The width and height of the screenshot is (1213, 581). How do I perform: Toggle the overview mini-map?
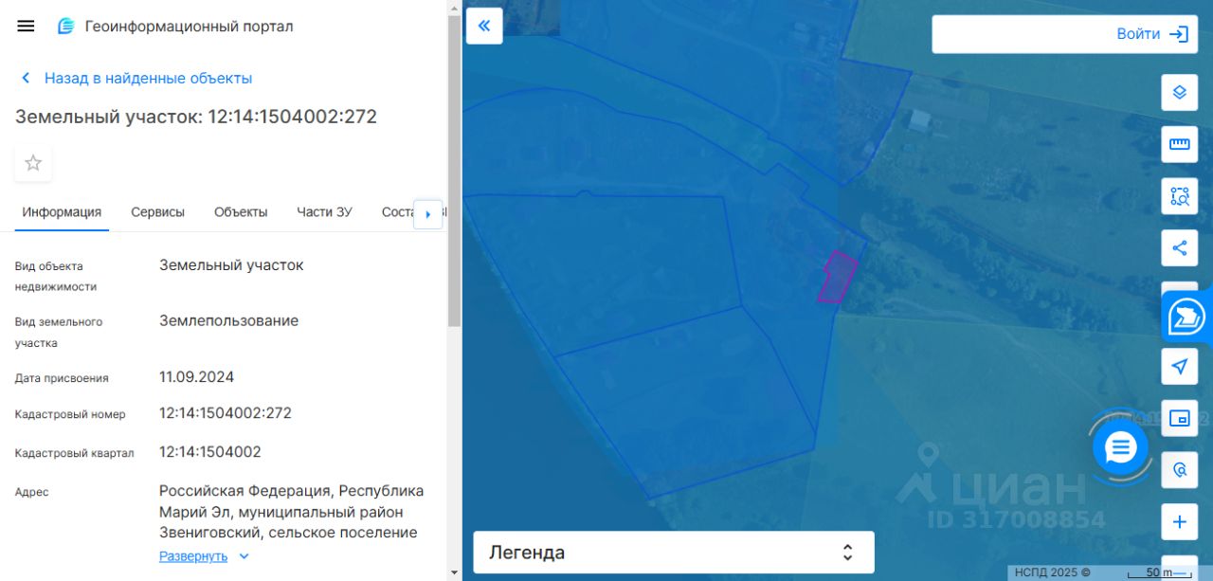point(1180,419)
